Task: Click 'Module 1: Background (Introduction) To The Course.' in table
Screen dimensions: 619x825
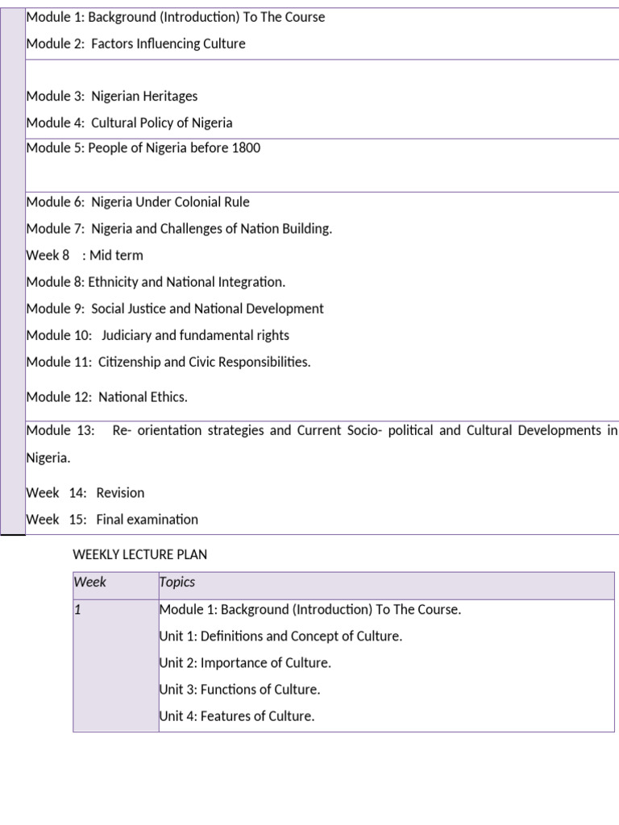Action: [x=310, y=610]
